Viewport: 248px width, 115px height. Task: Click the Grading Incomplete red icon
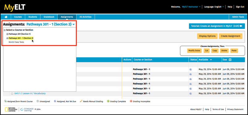pyautogui.click(x=131, y=101)
